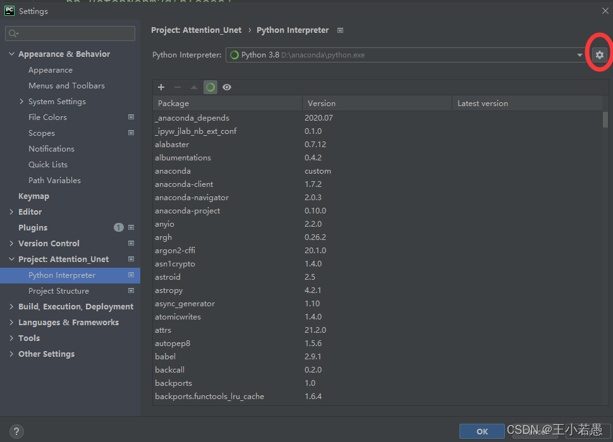Expand the Other Settings section

(x=11, y=354)
